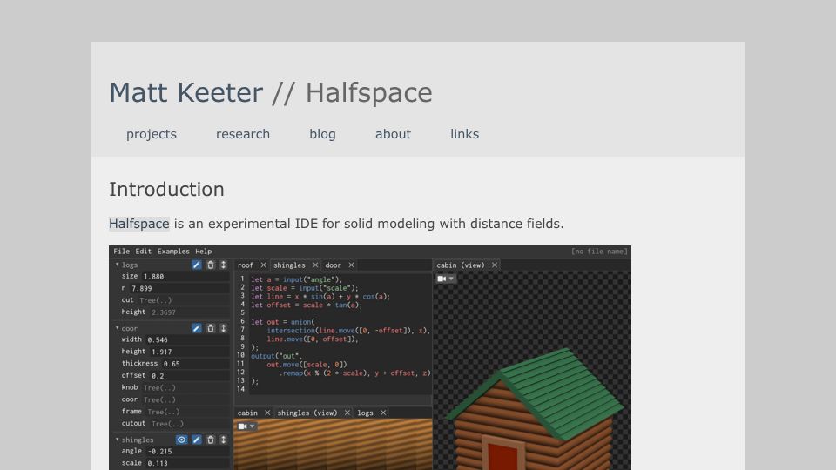Click the [no file name] label
The image size is (836, 470).
[x=599, y=252]
